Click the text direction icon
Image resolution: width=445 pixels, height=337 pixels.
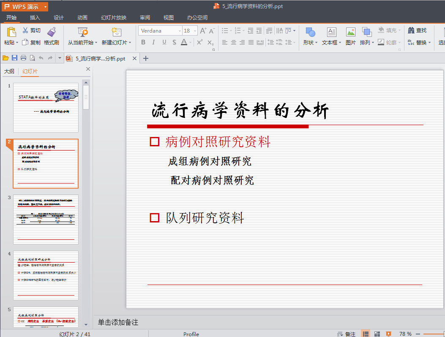[x=279, y=31]
